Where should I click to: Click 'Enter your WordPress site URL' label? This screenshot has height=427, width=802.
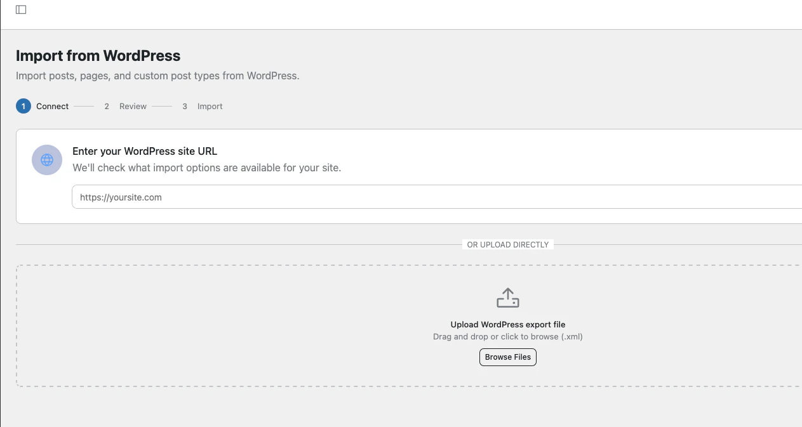pyautogui.click(x=145, y=151)
